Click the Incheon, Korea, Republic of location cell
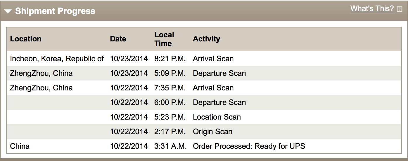The image size is (408, 161). [x=57, y=59]
